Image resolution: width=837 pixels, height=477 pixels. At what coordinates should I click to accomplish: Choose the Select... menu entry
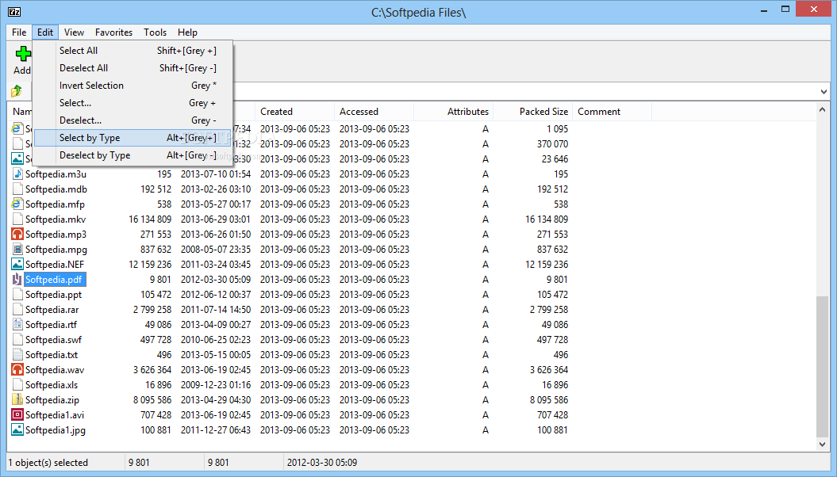coord(132,103)
